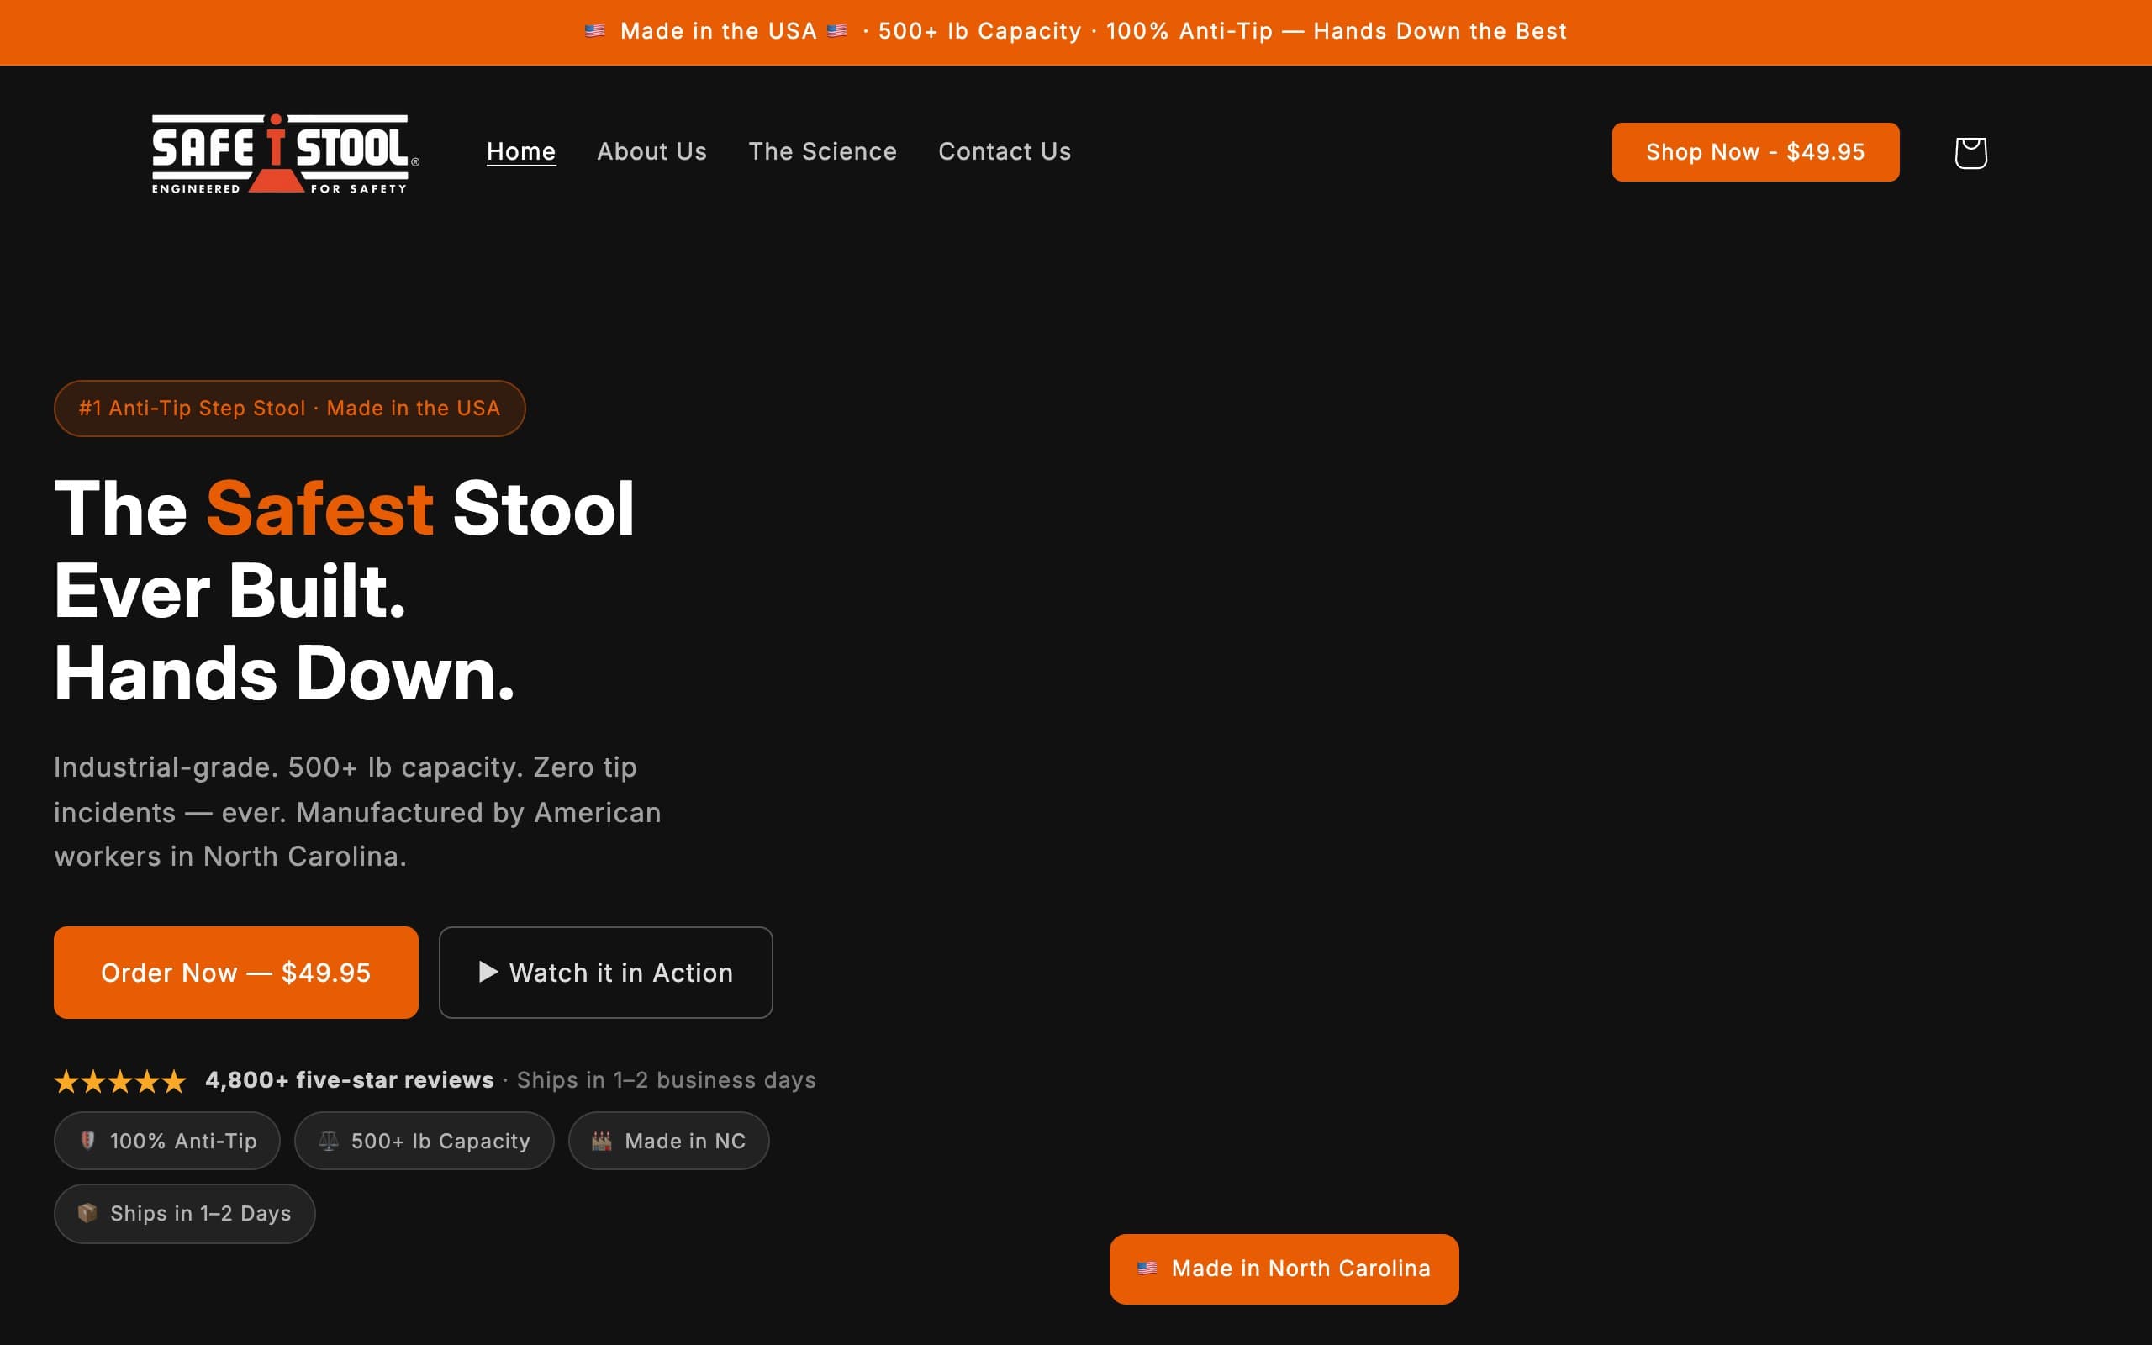Click Shop Now - $49.95 button

point(1755,152)
